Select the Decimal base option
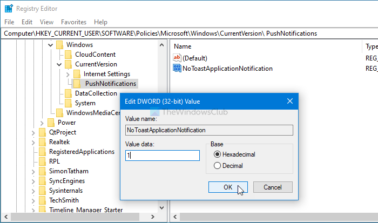The width and height of the screenshot is (378, 223). [x=218, y=166]
